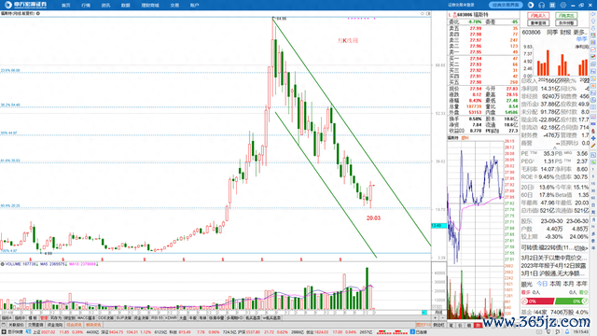The image size is (597, 336).
Task: Open the grid layout icon in title bar
Action: tap(552, 6)
